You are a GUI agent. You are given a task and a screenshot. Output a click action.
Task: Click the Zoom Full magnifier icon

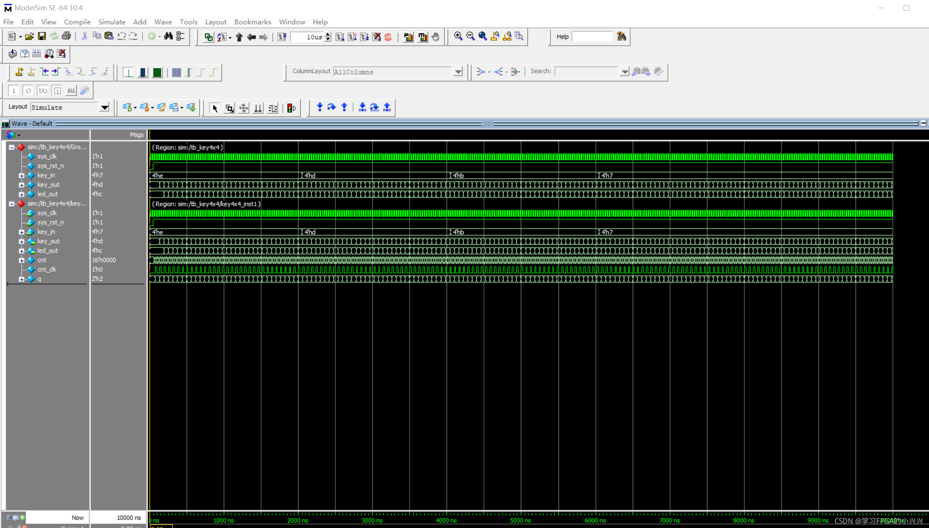tap(482, 36)
